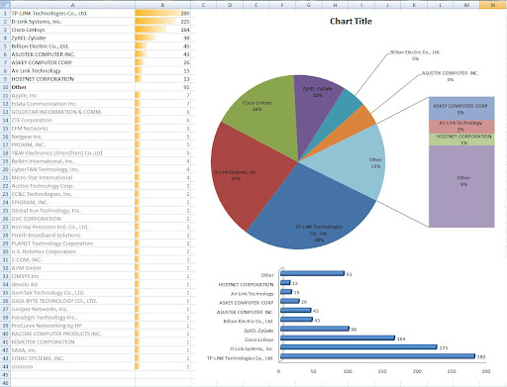Click purple Other 9% segment of stacked bar
This screenshot has height=387, width=507.
coord(461,186)
